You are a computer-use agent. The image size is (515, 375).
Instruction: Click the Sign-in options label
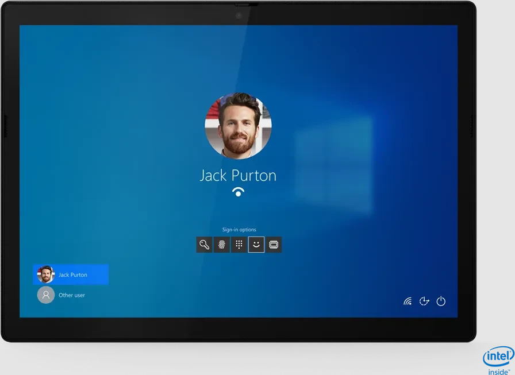239,230
